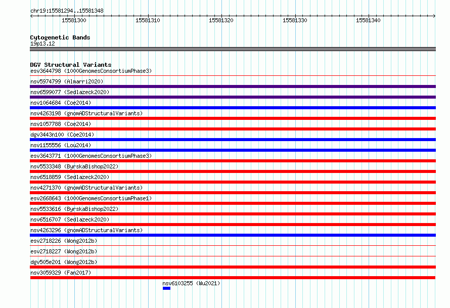Image resolution: width=450 pixels, height=308 pixels.
Task: Click the dgv3443n100 (Coe2014) label
Action: coord(62,135)
